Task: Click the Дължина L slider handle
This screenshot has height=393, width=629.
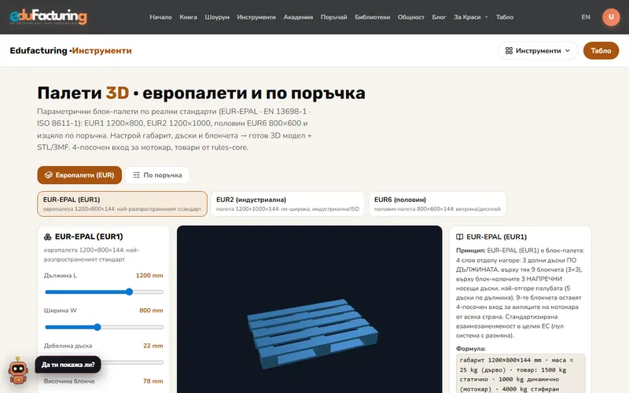Action: click(129, 292)
